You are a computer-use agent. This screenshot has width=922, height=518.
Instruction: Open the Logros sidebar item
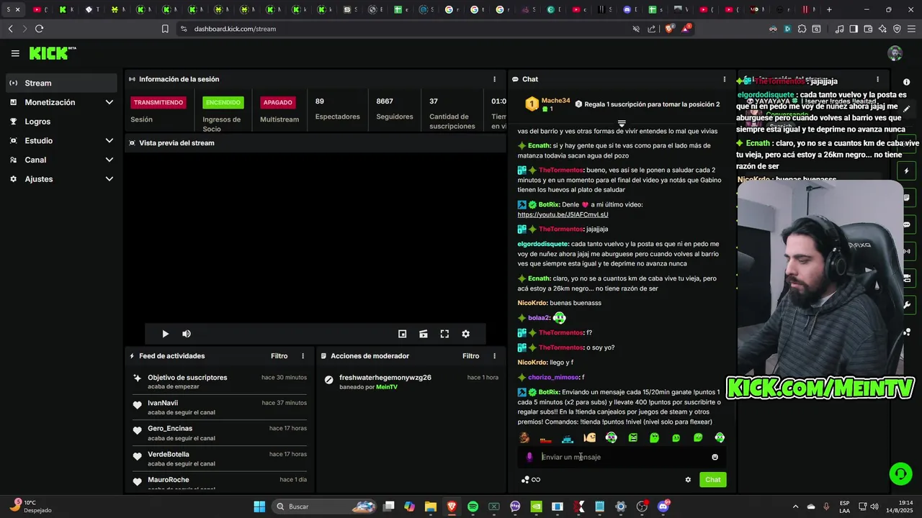coord(61,122)
